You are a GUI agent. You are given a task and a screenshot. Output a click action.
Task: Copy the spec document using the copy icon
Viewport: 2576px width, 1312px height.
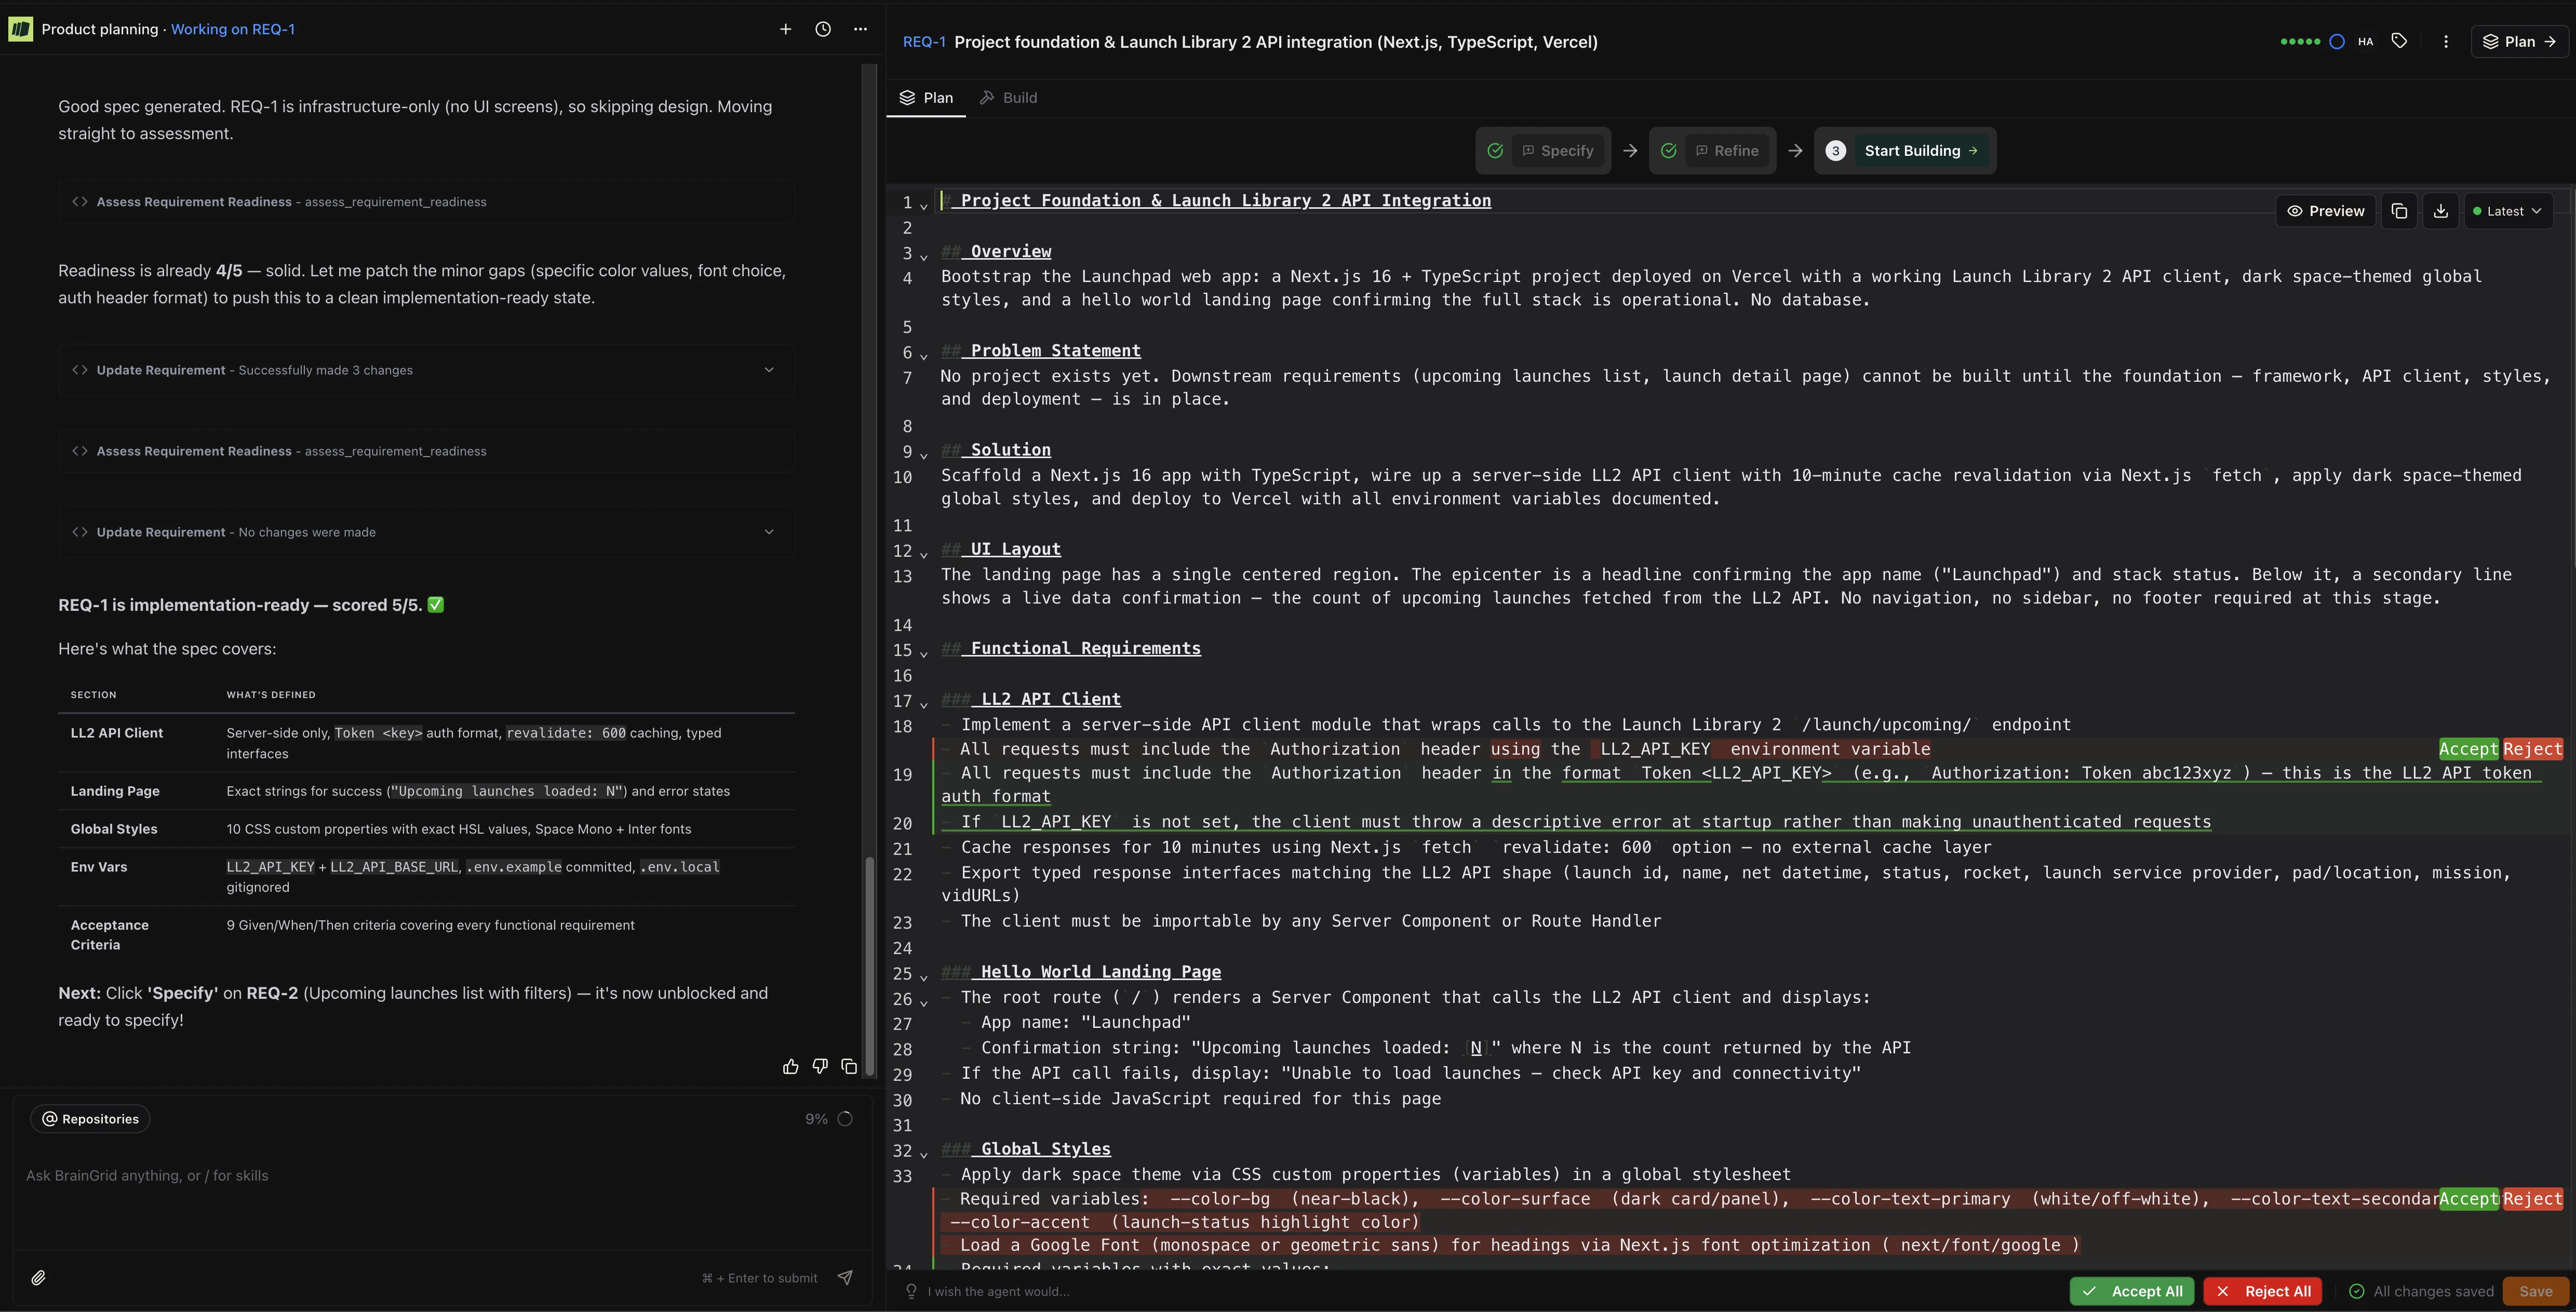coord(2399,210)
